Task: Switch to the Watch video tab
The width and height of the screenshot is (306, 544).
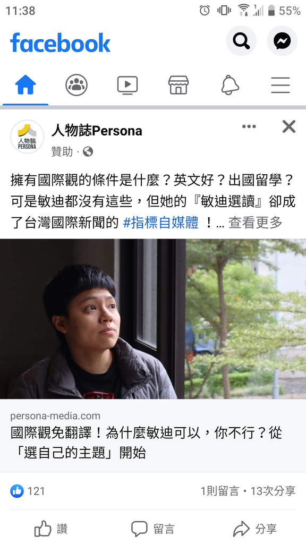Action: pyautogui.click(x=127, y=85)
